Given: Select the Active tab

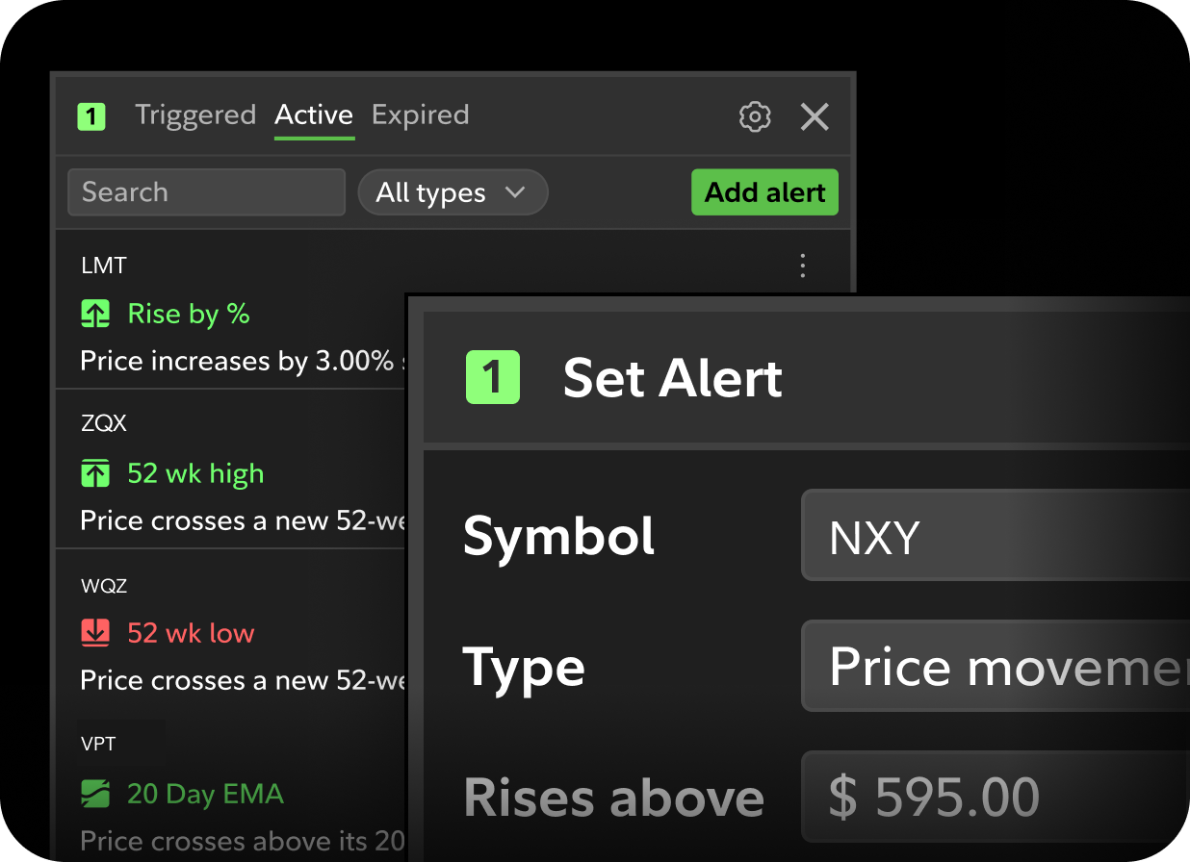Looking at the screenshot, I should [x=314, y=115].
